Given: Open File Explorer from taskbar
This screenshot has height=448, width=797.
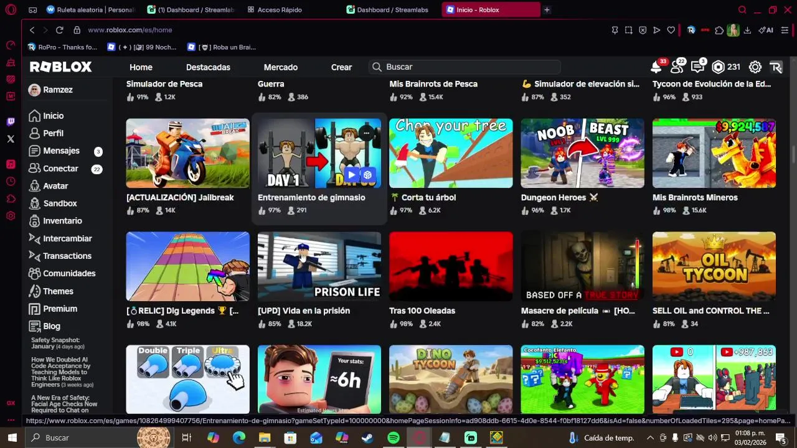Looking at the screenshot, I should (x=265, y=438).
